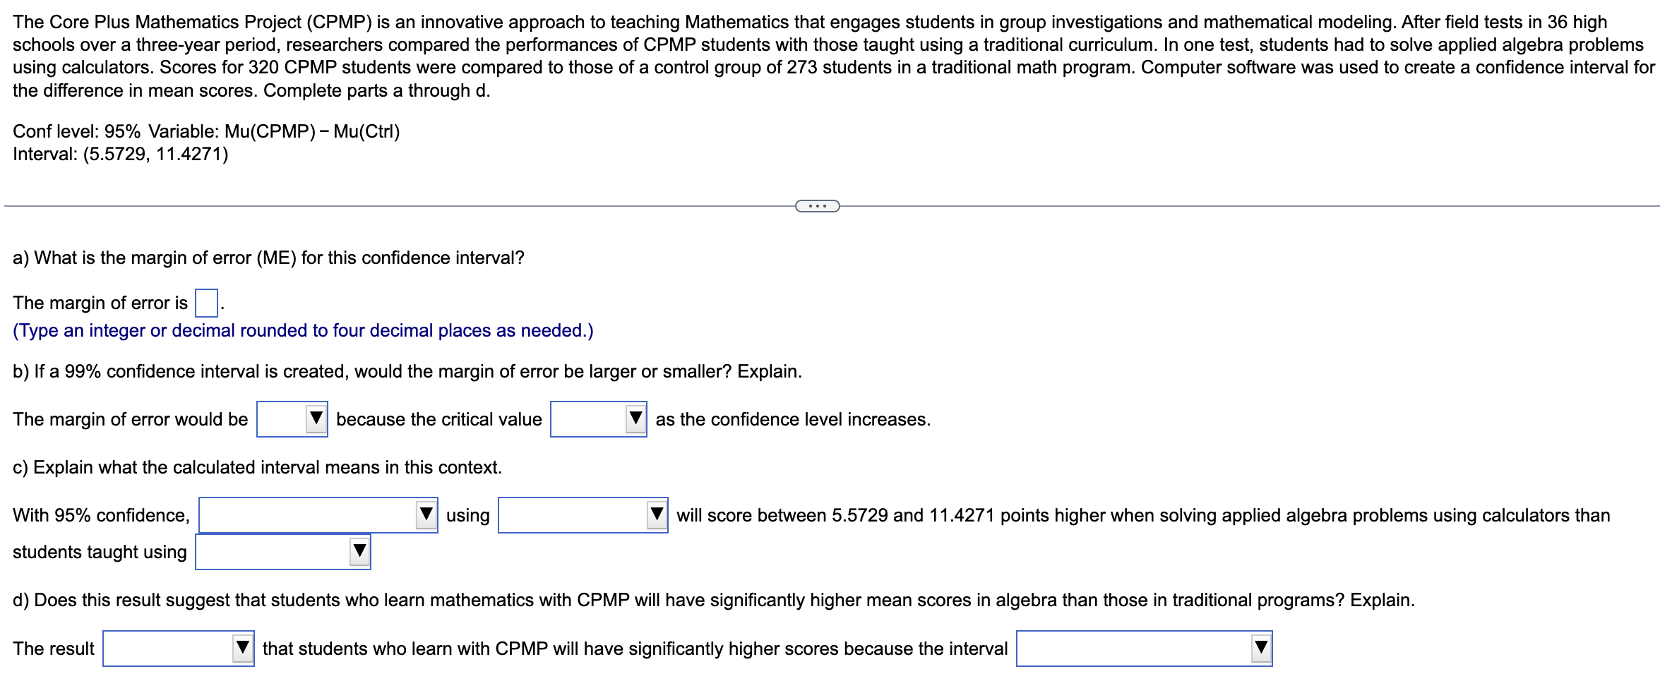This screenshot has height=681, width=1660.
Task: Collapse the problem statement with the ellipsis control
Action: click(817, 205)
